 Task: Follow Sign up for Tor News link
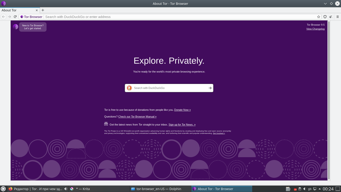(x=182, y=125)
